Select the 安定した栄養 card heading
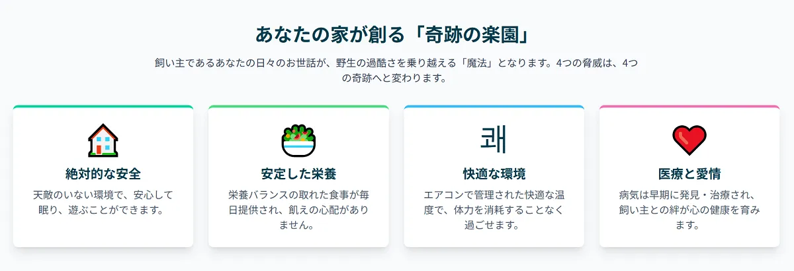This screenshot has height=271, width=794. (298, 175)
